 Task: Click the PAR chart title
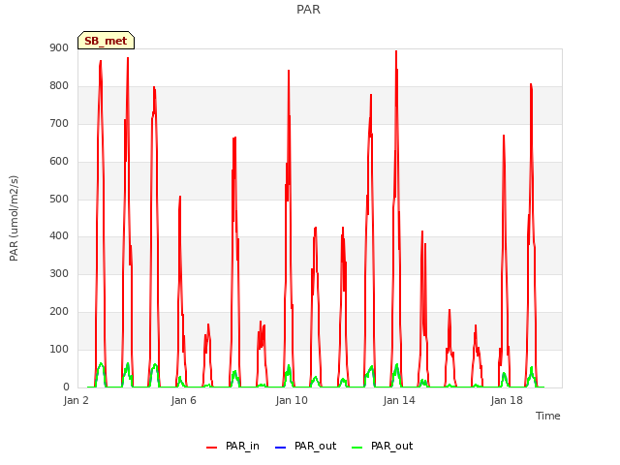pos(308,9)
